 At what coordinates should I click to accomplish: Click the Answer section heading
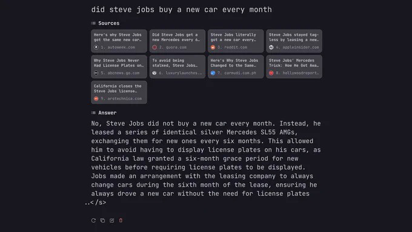click(x=107, y=113)
